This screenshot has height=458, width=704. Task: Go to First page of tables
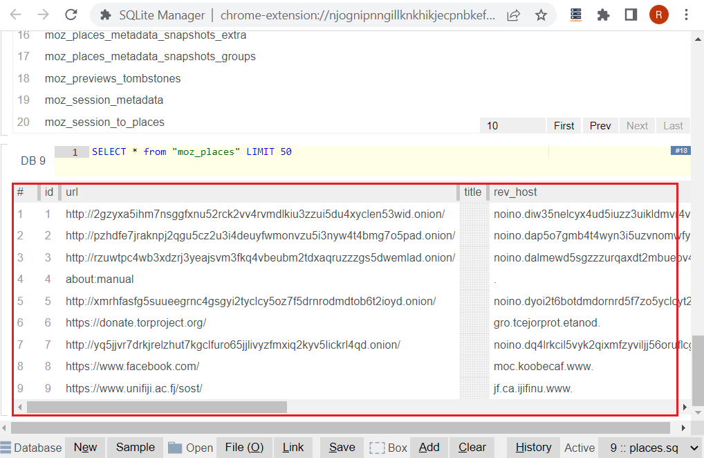tap(564, 126)
